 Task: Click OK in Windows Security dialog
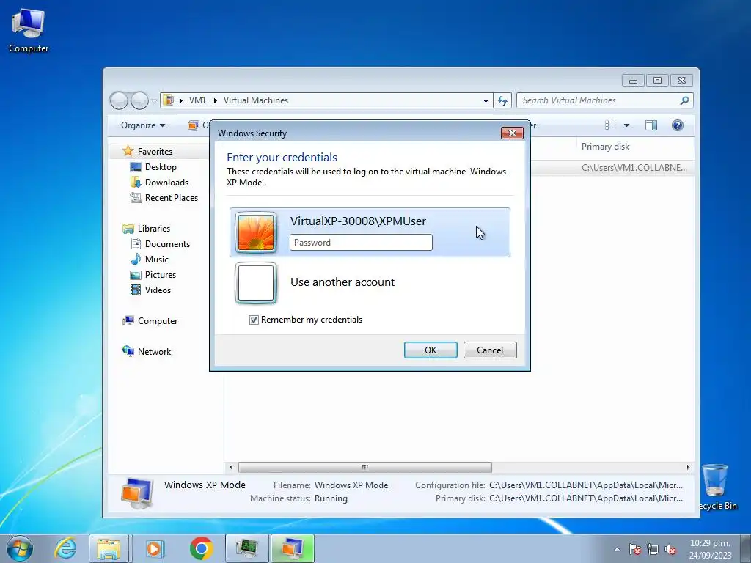pyautogui.click(x=431, y=350)
